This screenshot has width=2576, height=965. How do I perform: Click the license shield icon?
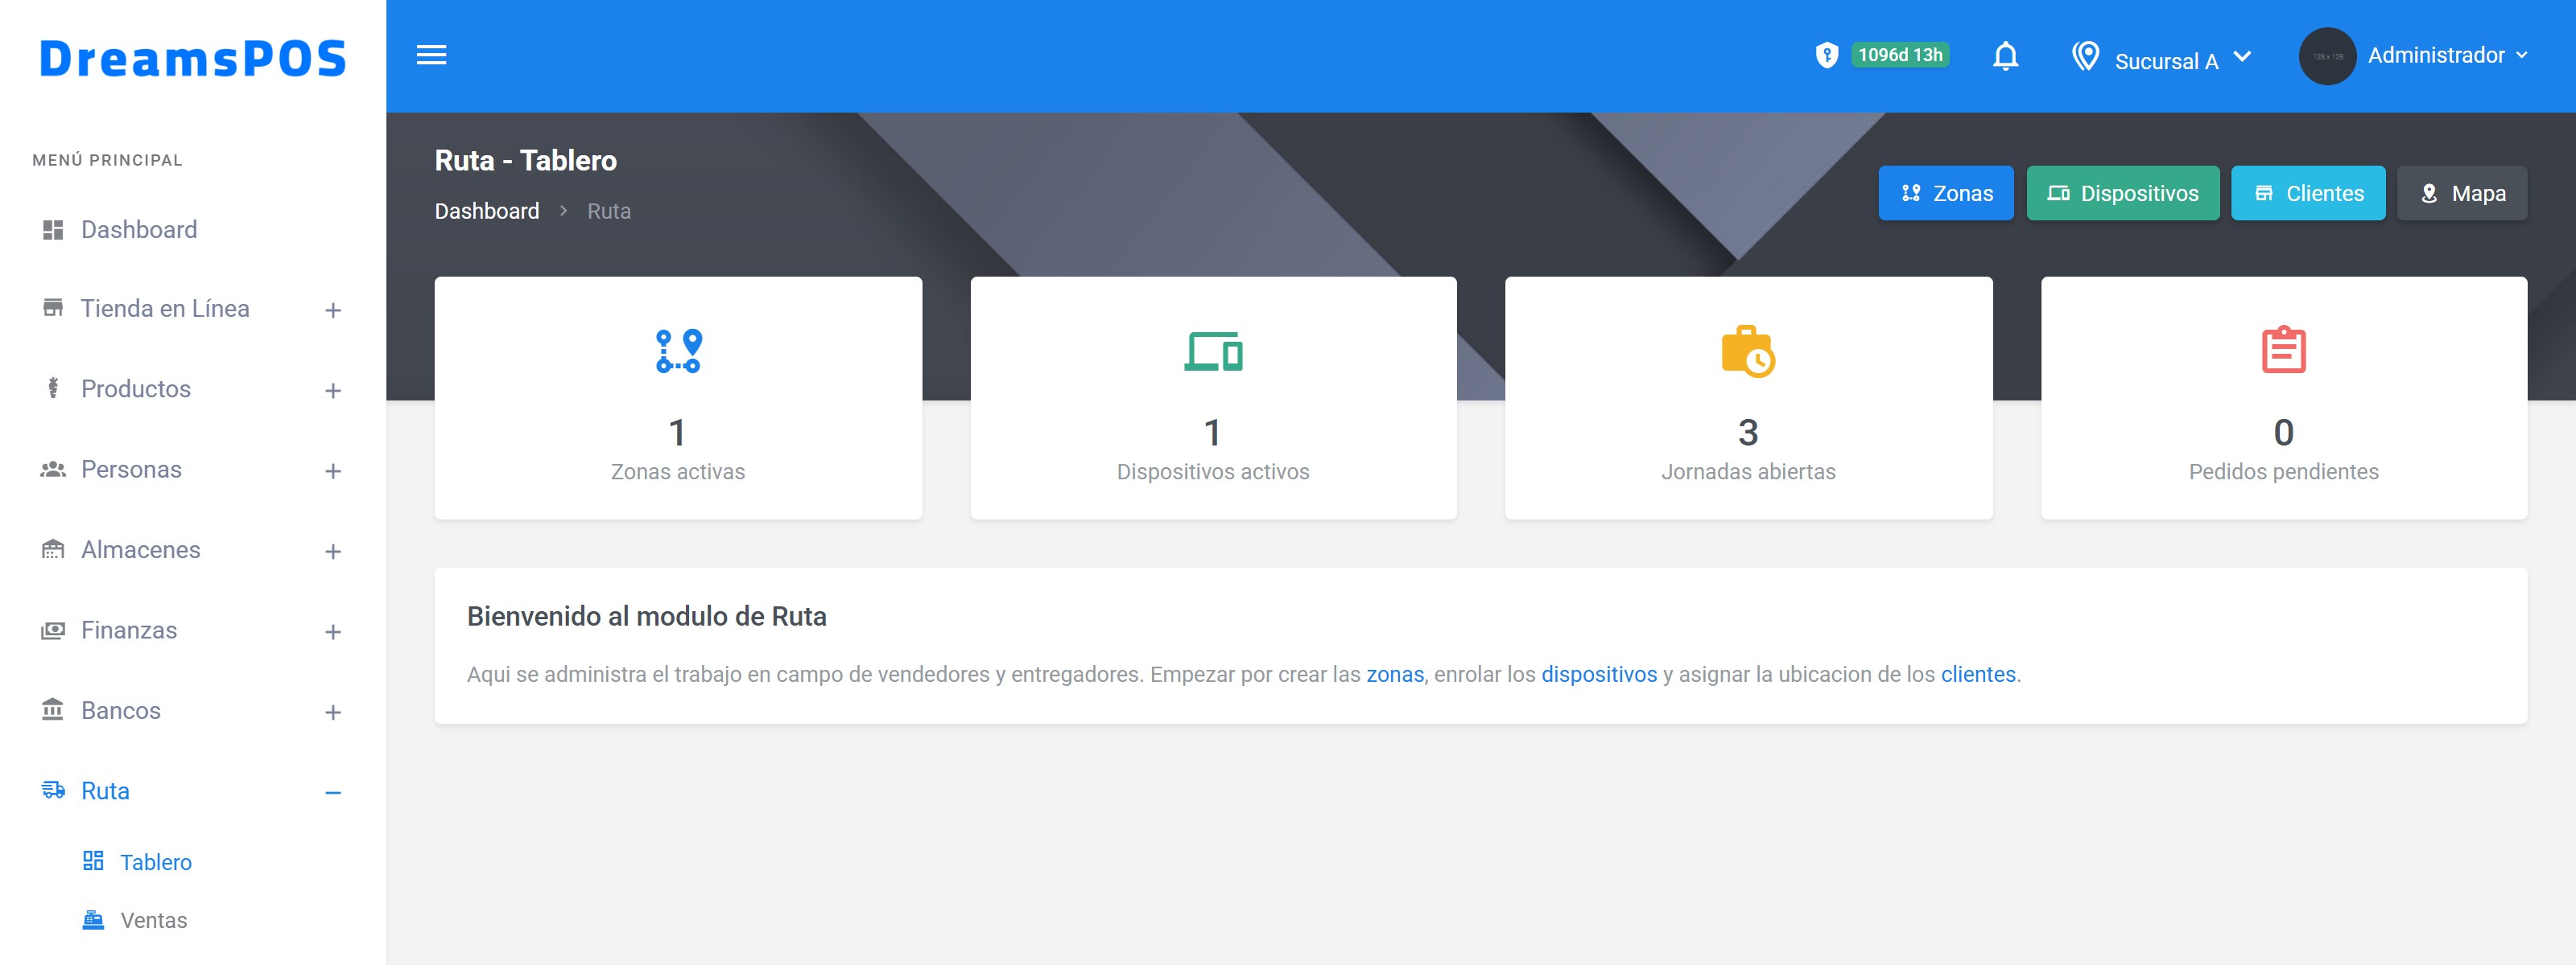1826,55
